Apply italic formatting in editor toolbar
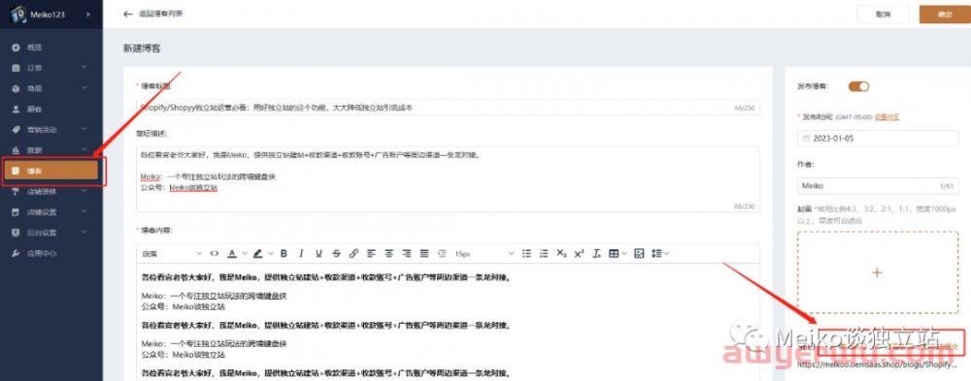This screenshot has width=971, height=381. [301, 253]
